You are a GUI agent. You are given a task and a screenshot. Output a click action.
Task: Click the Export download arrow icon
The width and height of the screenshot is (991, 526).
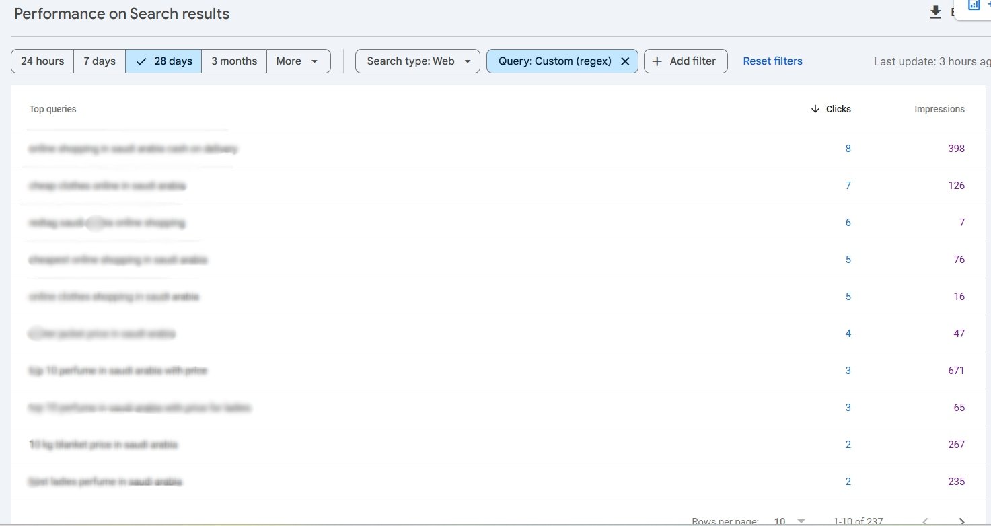pos(935,13)
